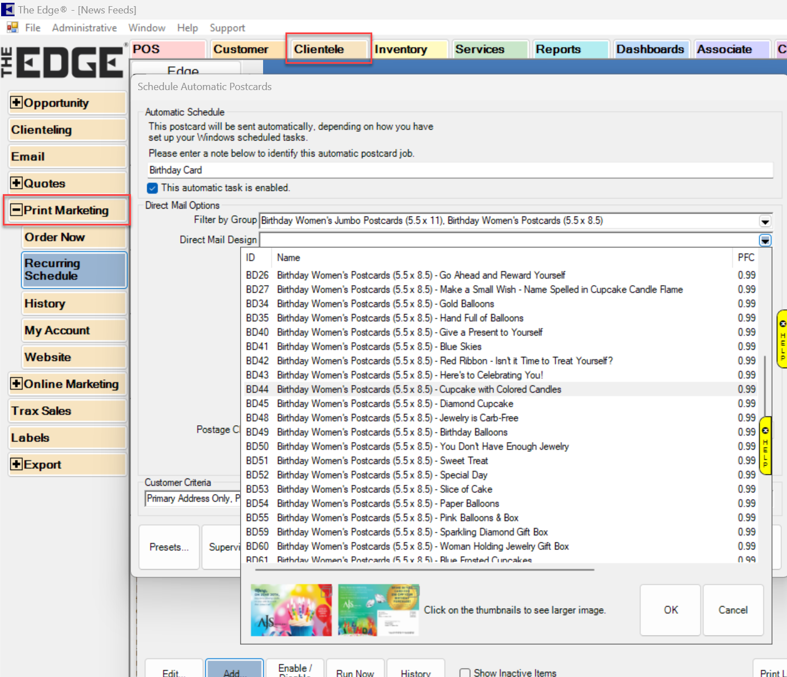Open the Clientele tab

(328, 49)
